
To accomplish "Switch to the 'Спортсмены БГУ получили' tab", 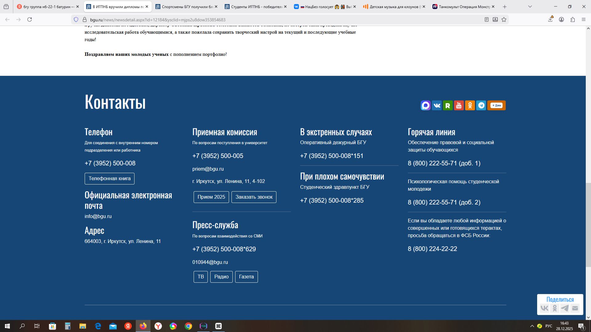I will coord(187,6).
